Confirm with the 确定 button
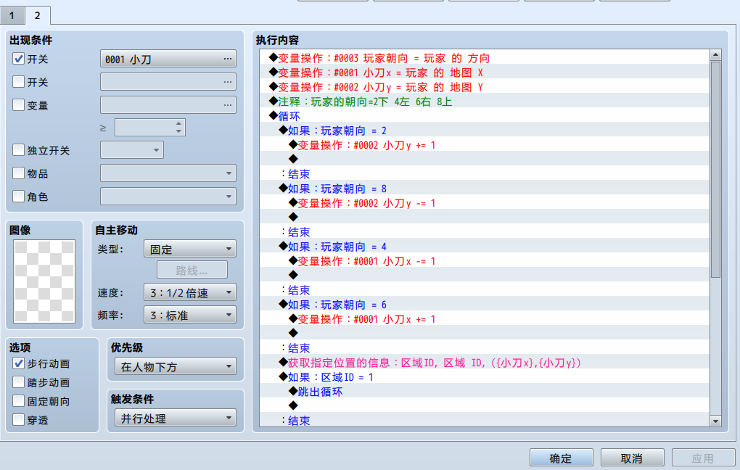The image size is (740, 470). tap(561, 458)
